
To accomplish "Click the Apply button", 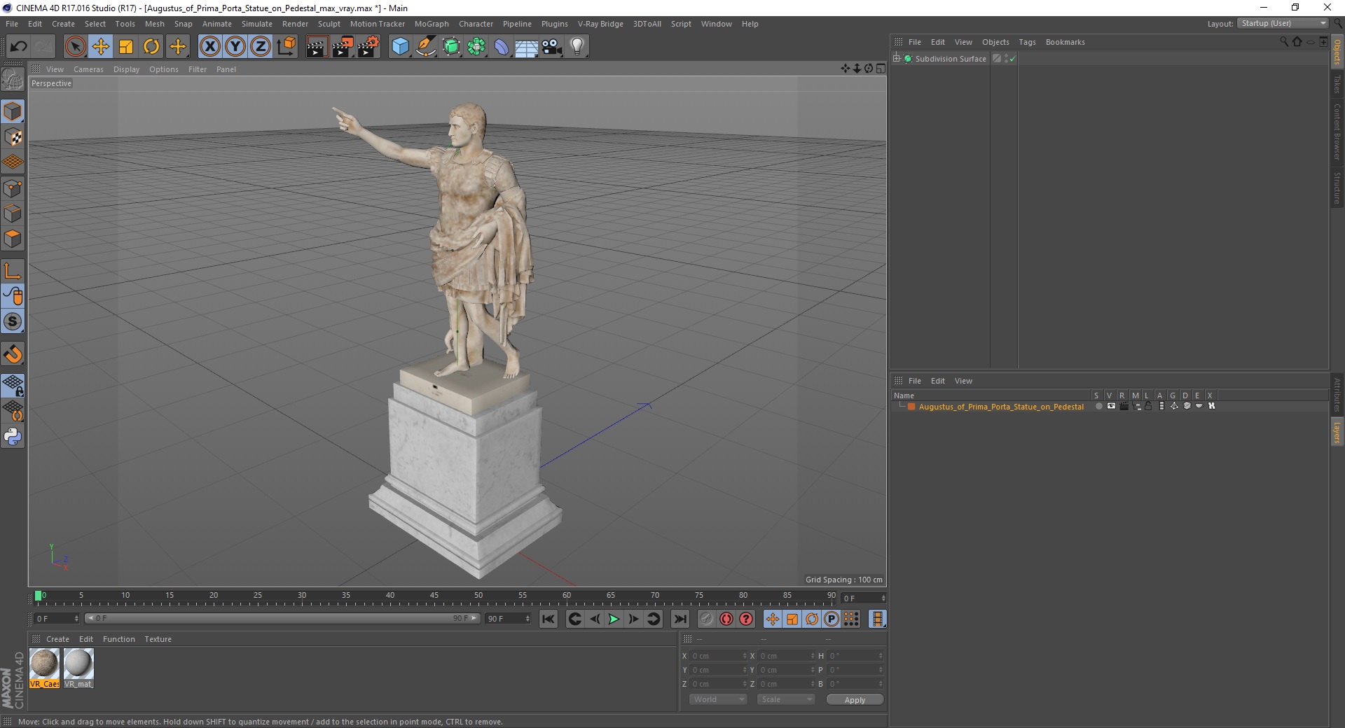I will click(x=855, y=699).
